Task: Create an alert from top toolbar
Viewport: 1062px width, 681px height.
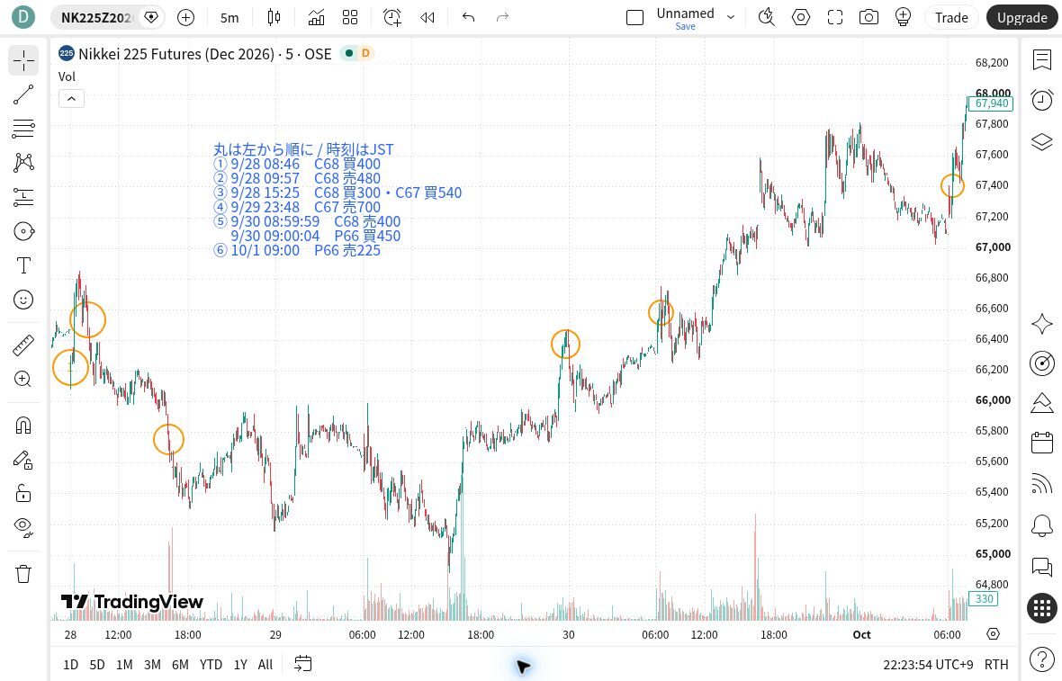Action: pos(392,18)
